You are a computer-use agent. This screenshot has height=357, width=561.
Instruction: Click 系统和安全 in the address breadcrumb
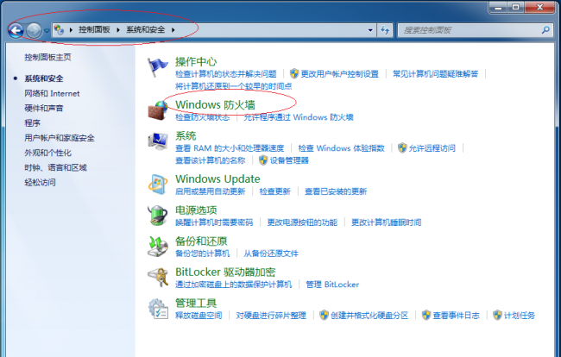pos(145,29)
